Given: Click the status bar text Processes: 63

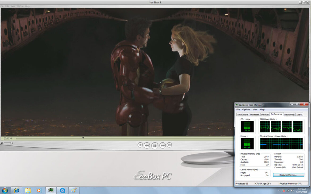Looking at the screenshot, I should point(242,184).
